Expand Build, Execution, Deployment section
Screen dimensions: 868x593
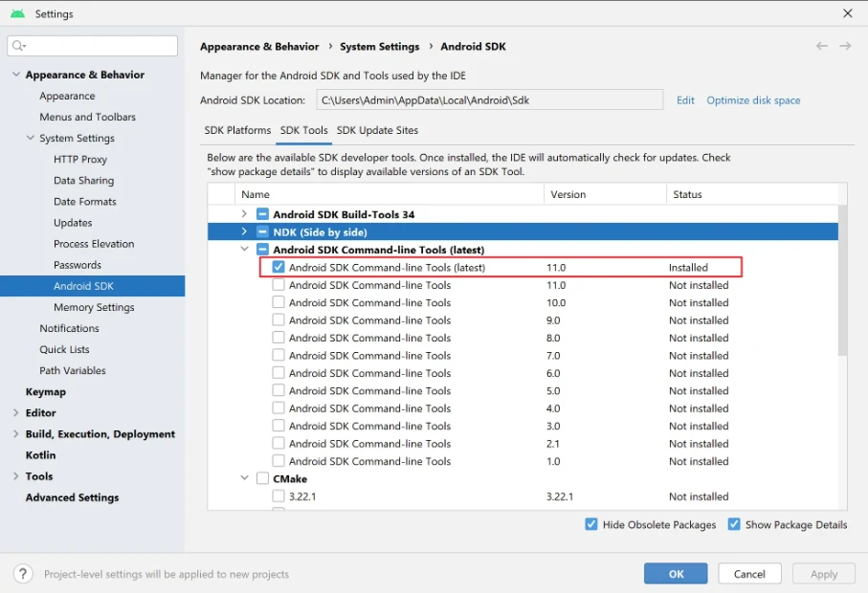[16, 433]
